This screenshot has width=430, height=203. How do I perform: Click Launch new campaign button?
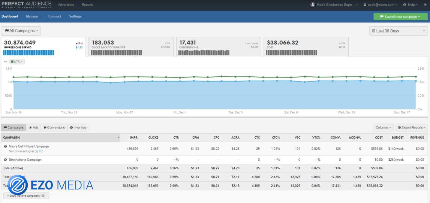click(400, 16)
